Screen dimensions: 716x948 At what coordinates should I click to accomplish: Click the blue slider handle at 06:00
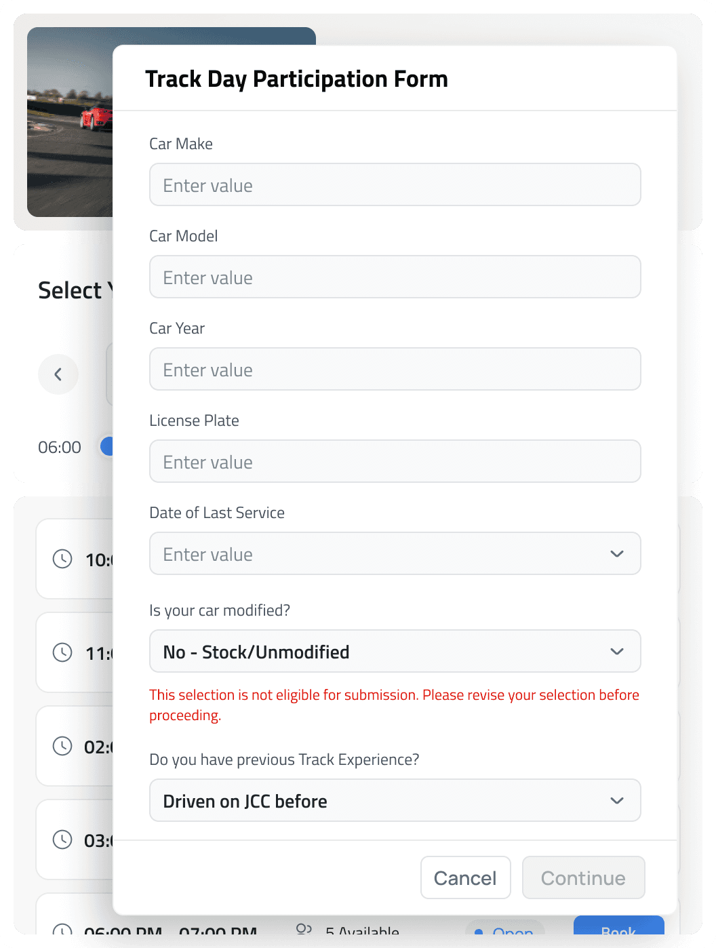pos(110,446)
